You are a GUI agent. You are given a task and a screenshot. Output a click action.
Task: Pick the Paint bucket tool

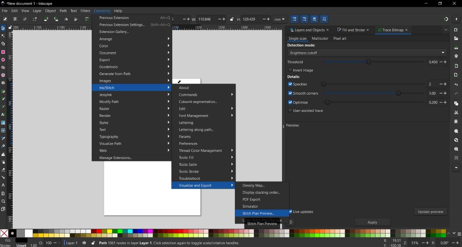(x=3, y=146)
